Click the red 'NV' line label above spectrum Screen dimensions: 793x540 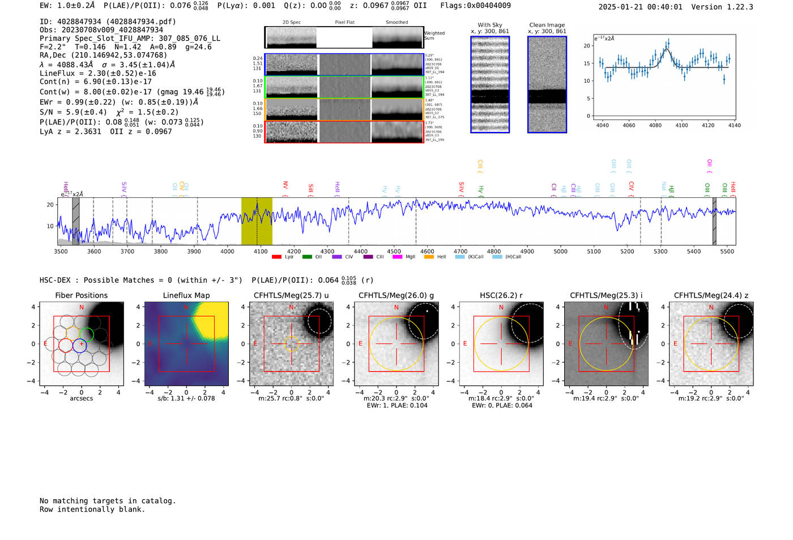(285, 185)
